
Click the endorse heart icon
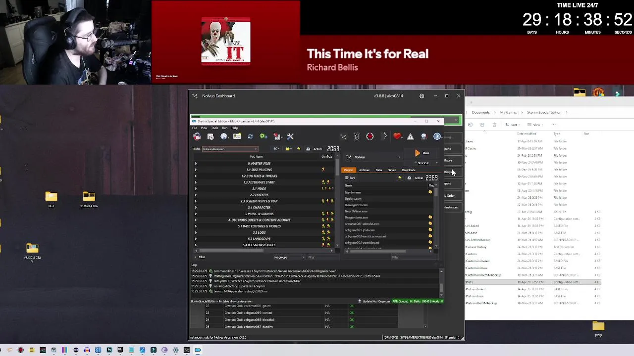397,136
